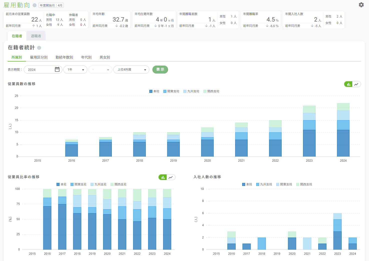The image size is (369, 261).
Task: Toggle 本社 legend swatch in 従業員数の推移
Action: 151,91
